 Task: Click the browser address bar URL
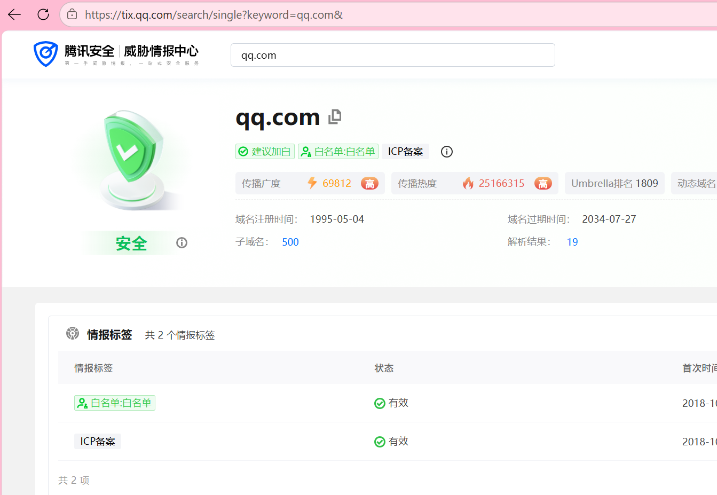pos(214,15)
